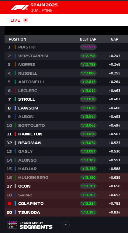The image size is (128, 233).
Task: Click the BEST LAP column header
Action: click(88, 39)
